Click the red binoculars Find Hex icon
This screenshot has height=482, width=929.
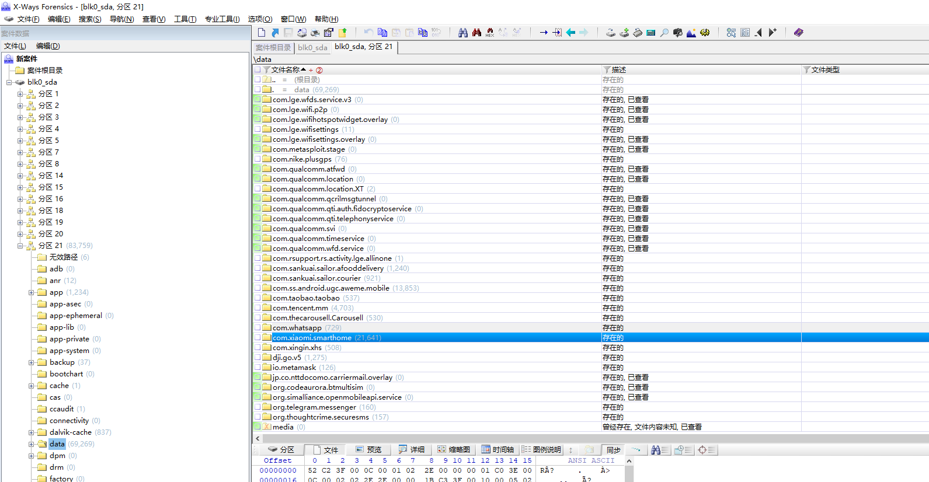click(x=476, y=33)
